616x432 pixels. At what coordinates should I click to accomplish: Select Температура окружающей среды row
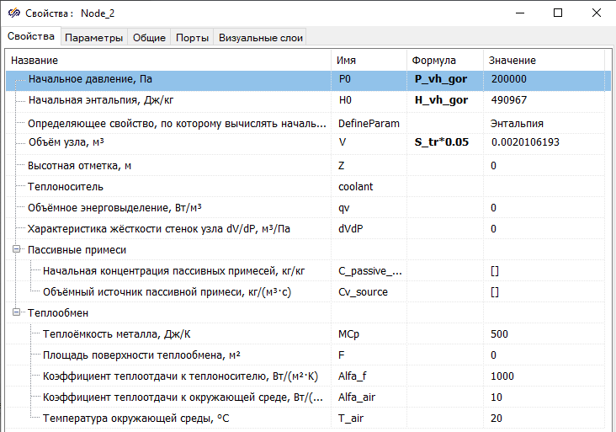[168, 419]
